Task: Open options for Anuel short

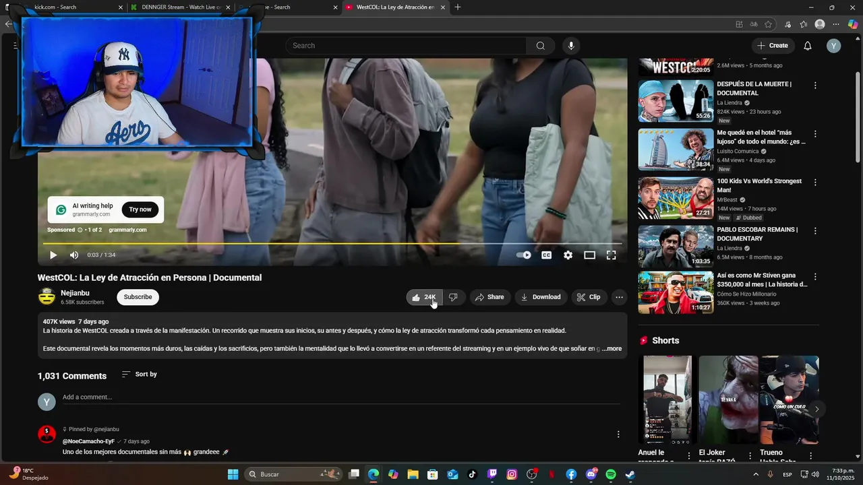Action: [x=688, y=456]
